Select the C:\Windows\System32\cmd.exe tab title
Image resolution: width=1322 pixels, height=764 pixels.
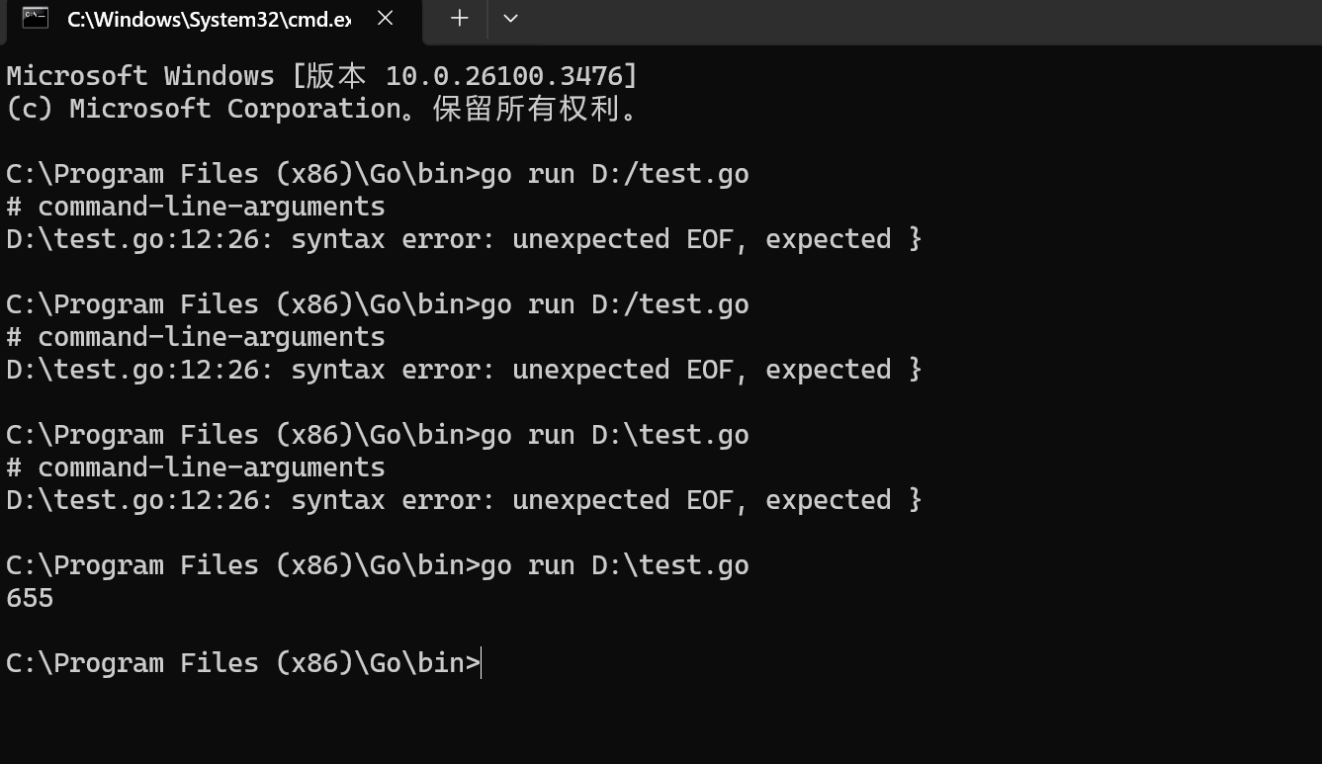(209, 19)
